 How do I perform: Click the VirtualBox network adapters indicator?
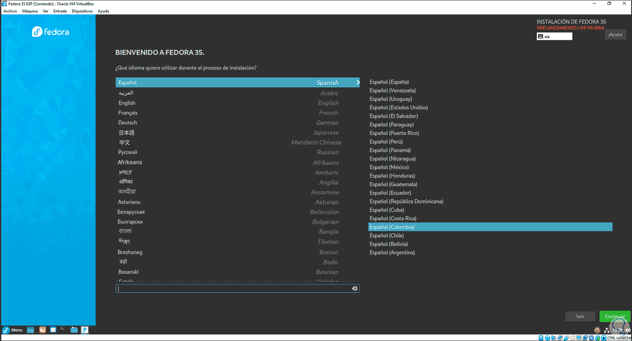(x=561, y=338)
